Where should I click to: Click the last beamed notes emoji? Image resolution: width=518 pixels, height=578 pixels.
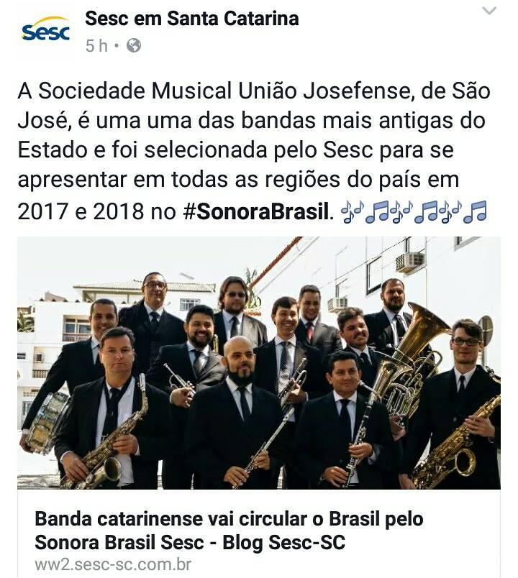point(476,212)
